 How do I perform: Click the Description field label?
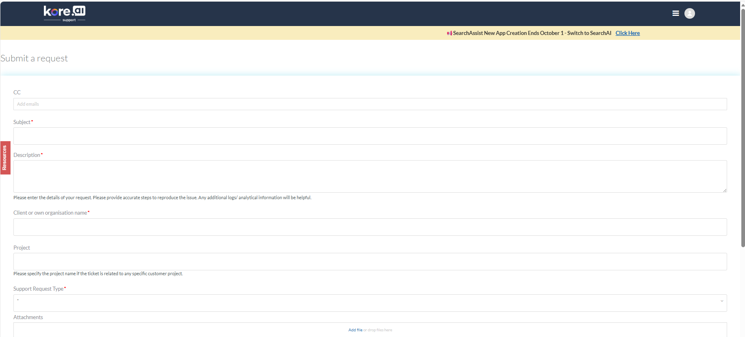[27, 155]
